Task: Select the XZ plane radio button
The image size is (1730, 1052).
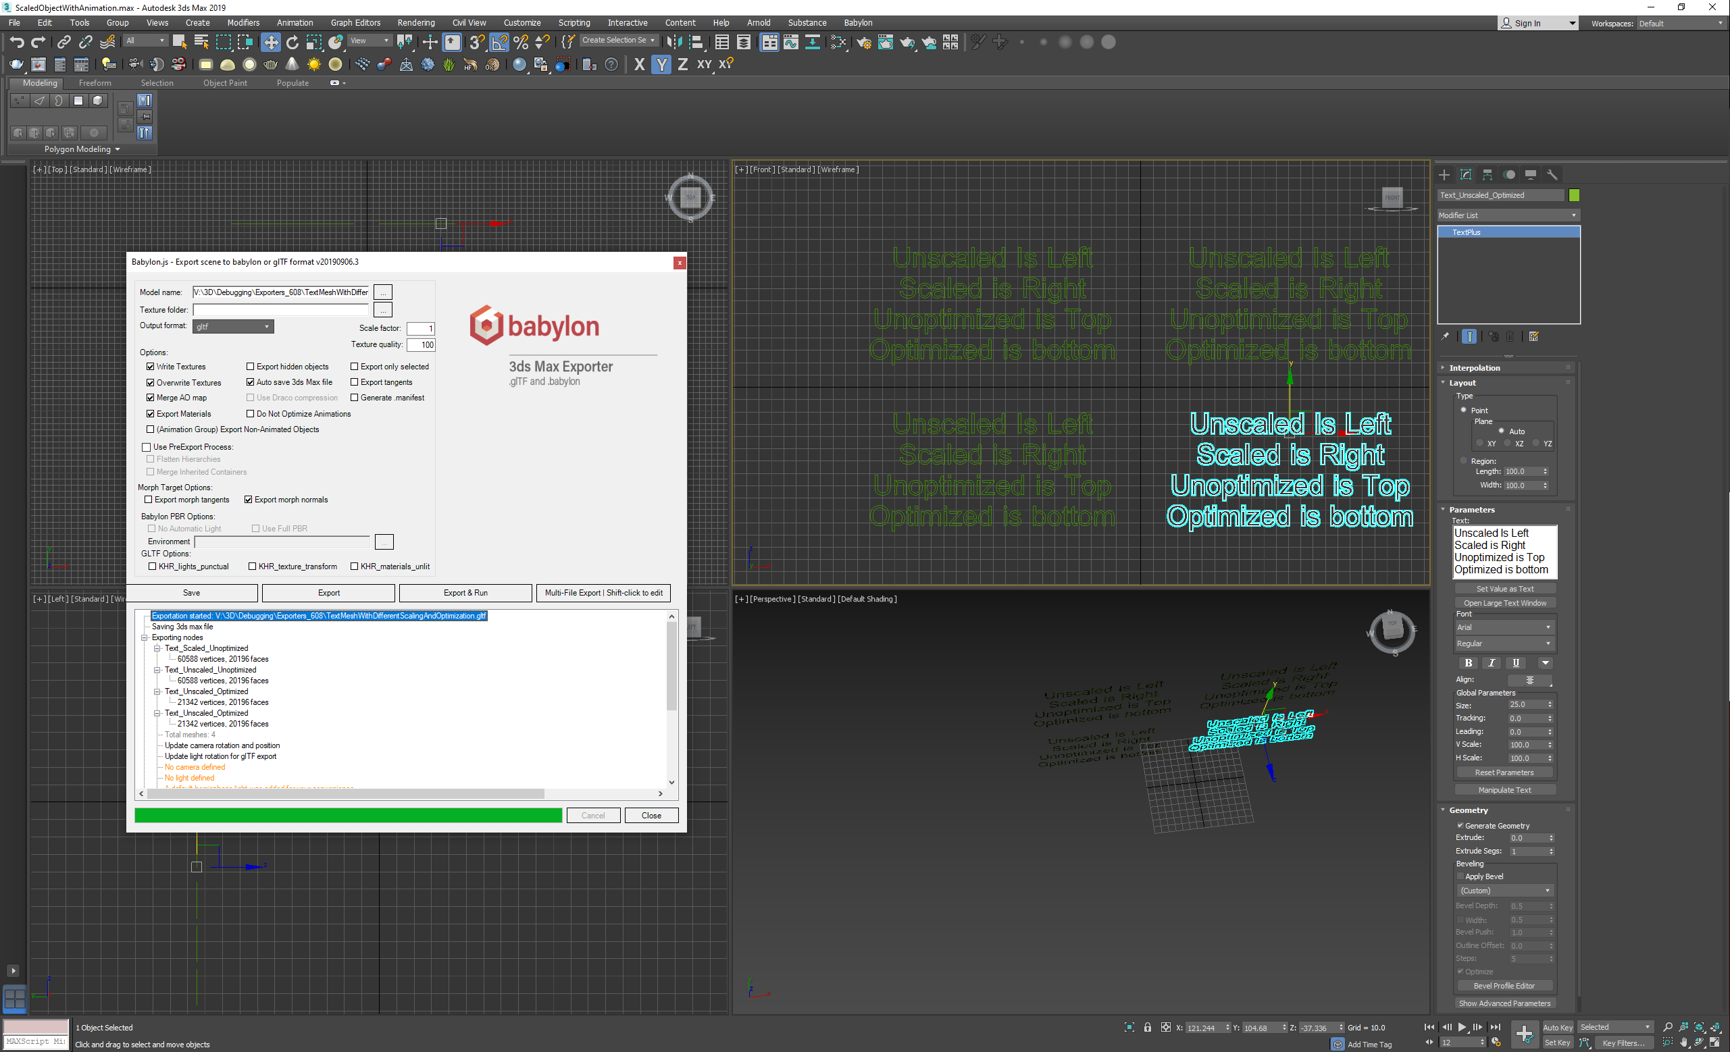Action: (1510, 444)
